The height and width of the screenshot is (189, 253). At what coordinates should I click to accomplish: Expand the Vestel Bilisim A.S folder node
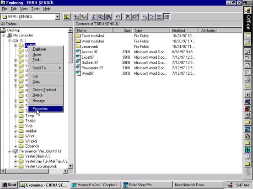pos(16,156)
